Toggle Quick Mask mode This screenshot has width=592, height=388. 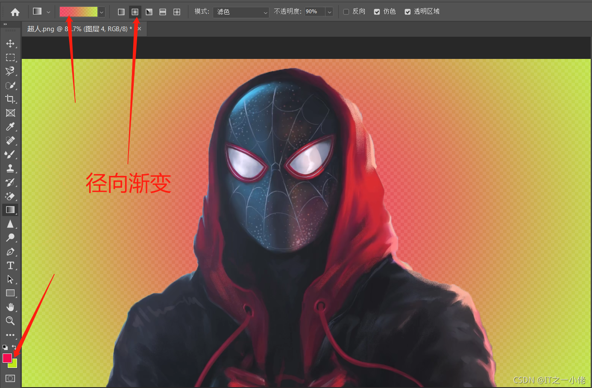[10, 378]
